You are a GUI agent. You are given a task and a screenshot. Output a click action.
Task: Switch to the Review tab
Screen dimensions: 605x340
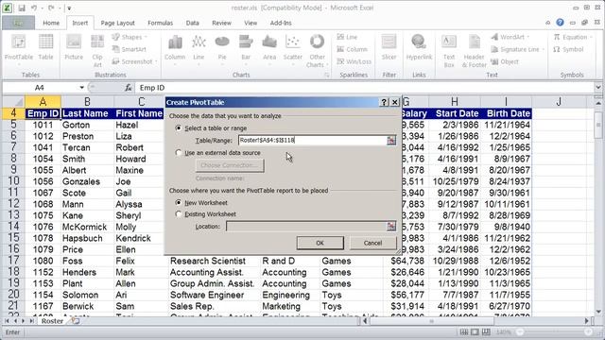click(x=221, y=23)
